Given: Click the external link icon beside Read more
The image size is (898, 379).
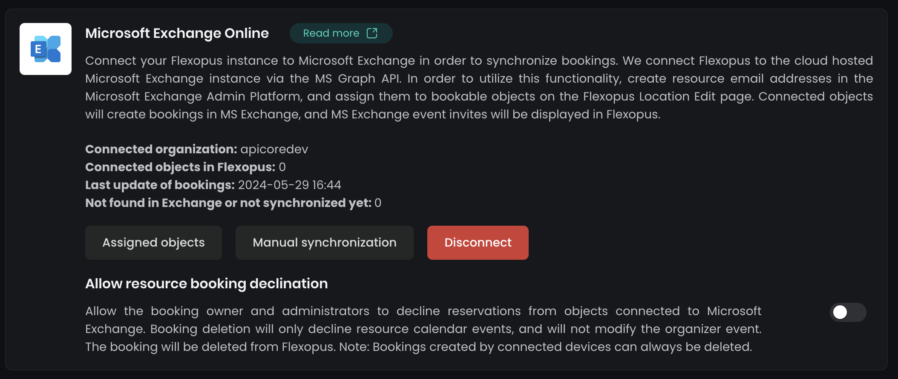Looking at the screenshot, I should click(372, 33).
